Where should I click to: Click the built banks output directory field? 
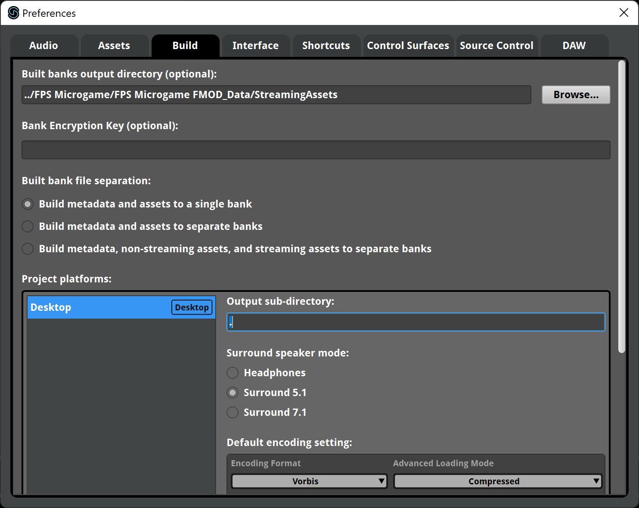[x=276, y=95]
